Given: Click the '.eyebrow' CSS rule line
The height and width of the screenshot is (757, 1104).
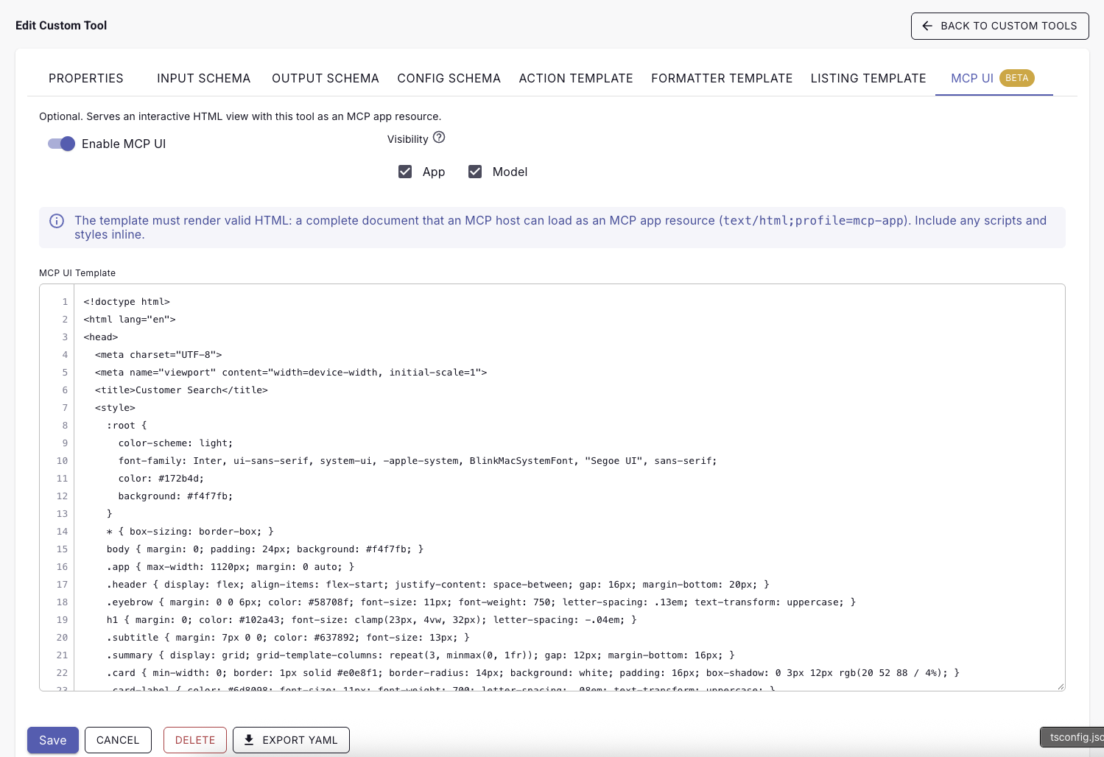Looking at the screenshot, I should [x=481, y=602].
